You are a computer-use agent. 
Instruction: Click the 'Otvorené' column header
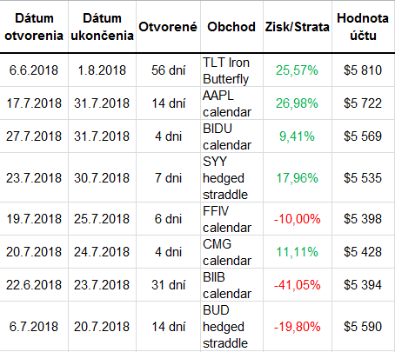coord(168,27)
